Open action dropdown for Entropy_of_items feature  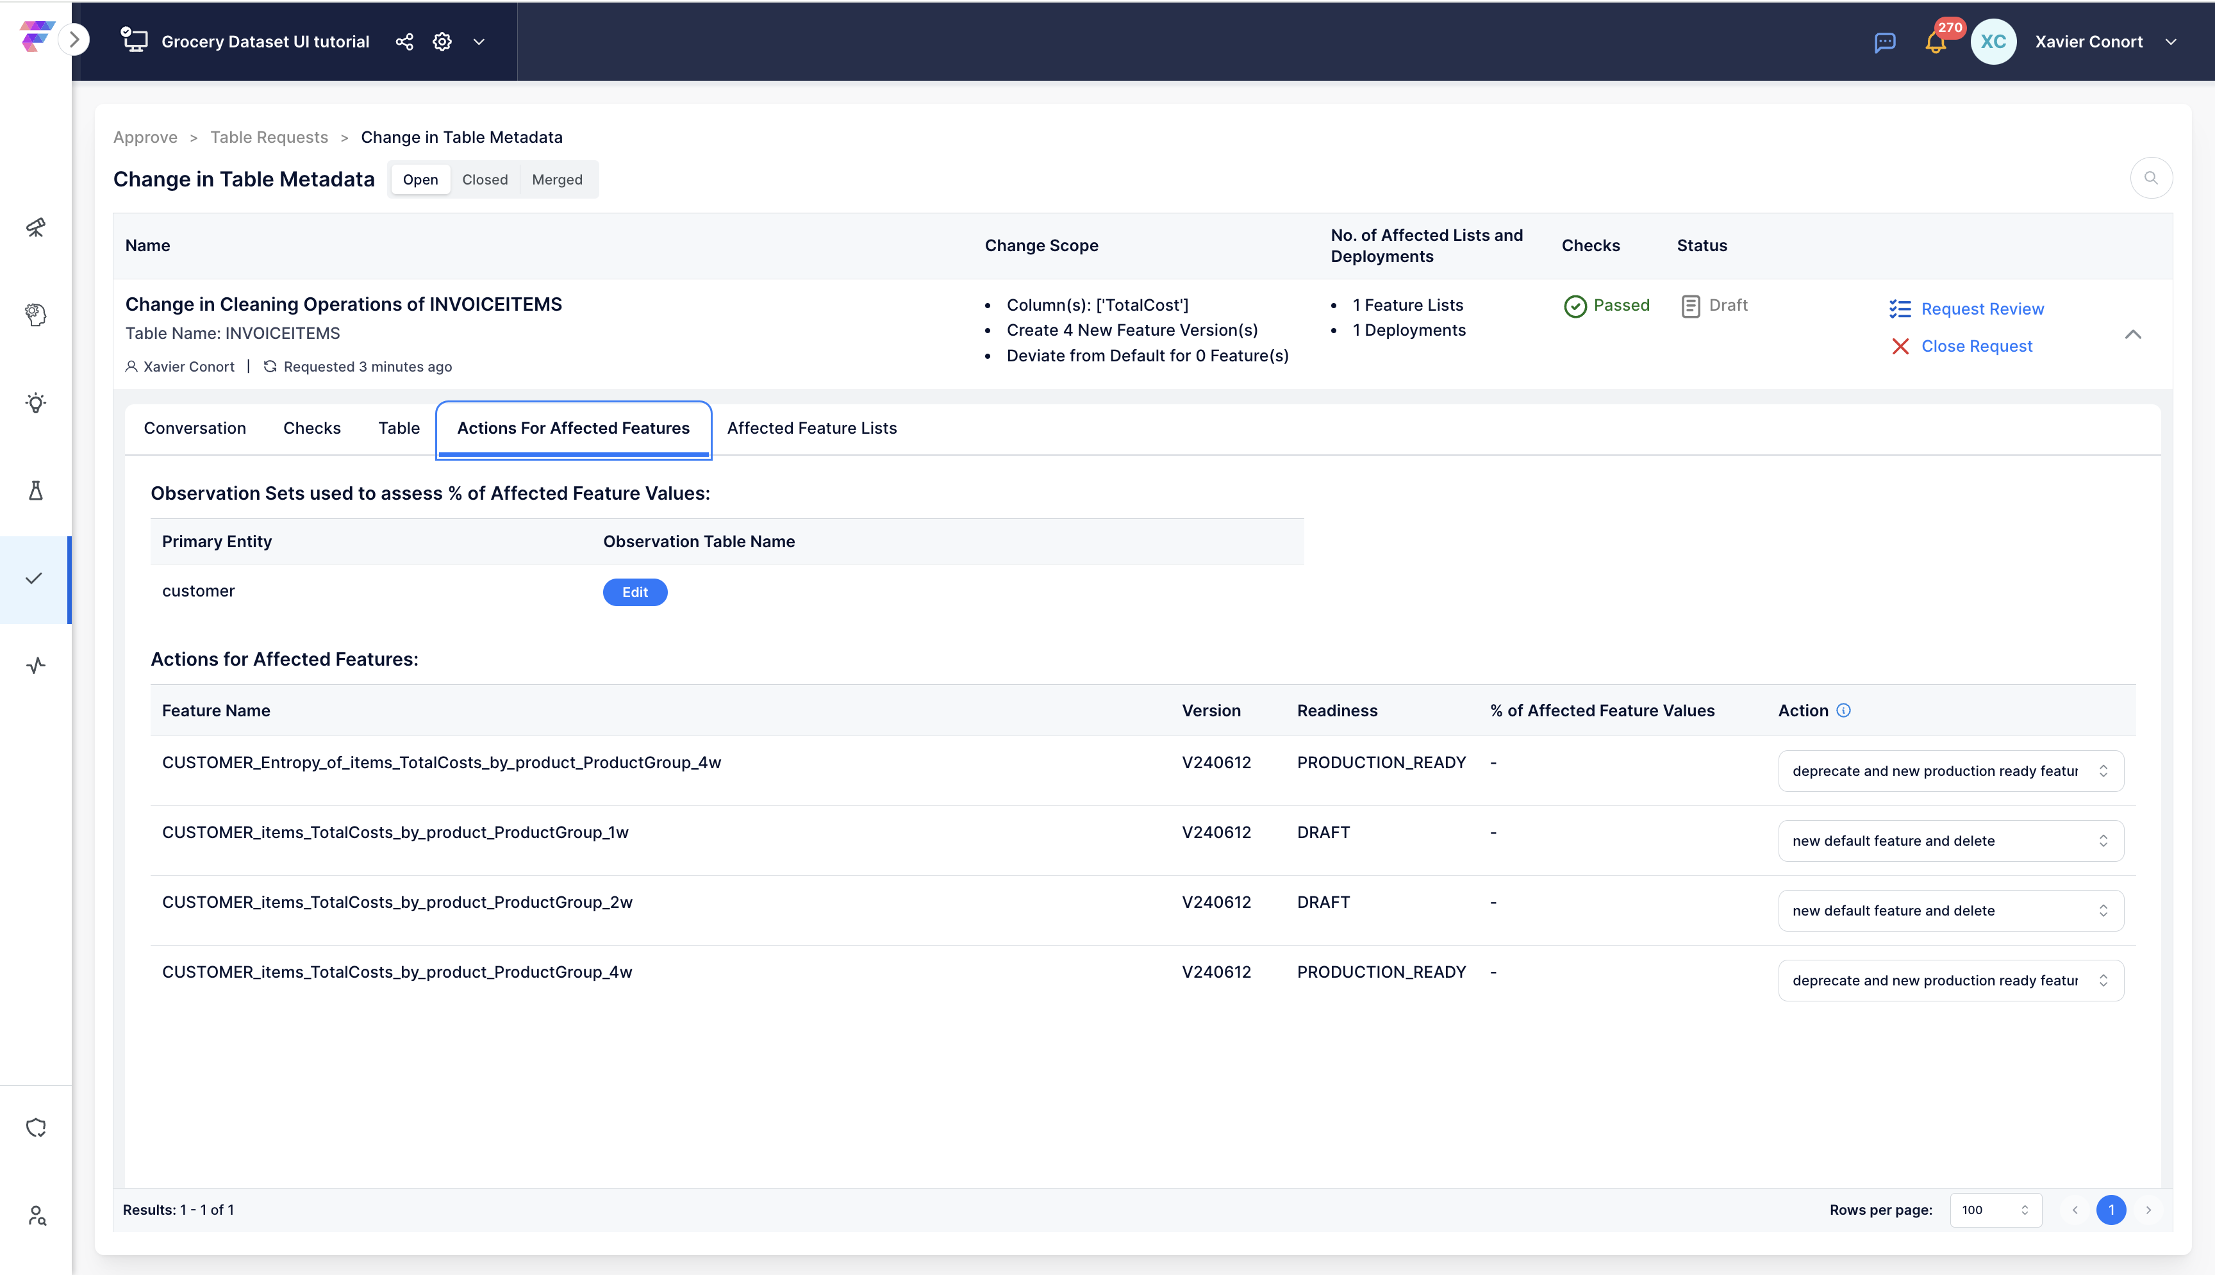pos(1950,771)
